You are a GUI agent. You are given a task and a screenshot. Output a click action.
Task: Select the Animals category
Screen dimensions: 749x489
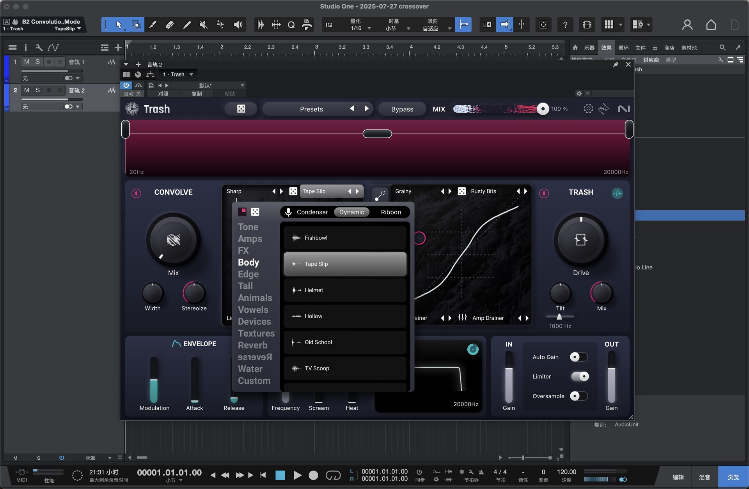[255, 298]
